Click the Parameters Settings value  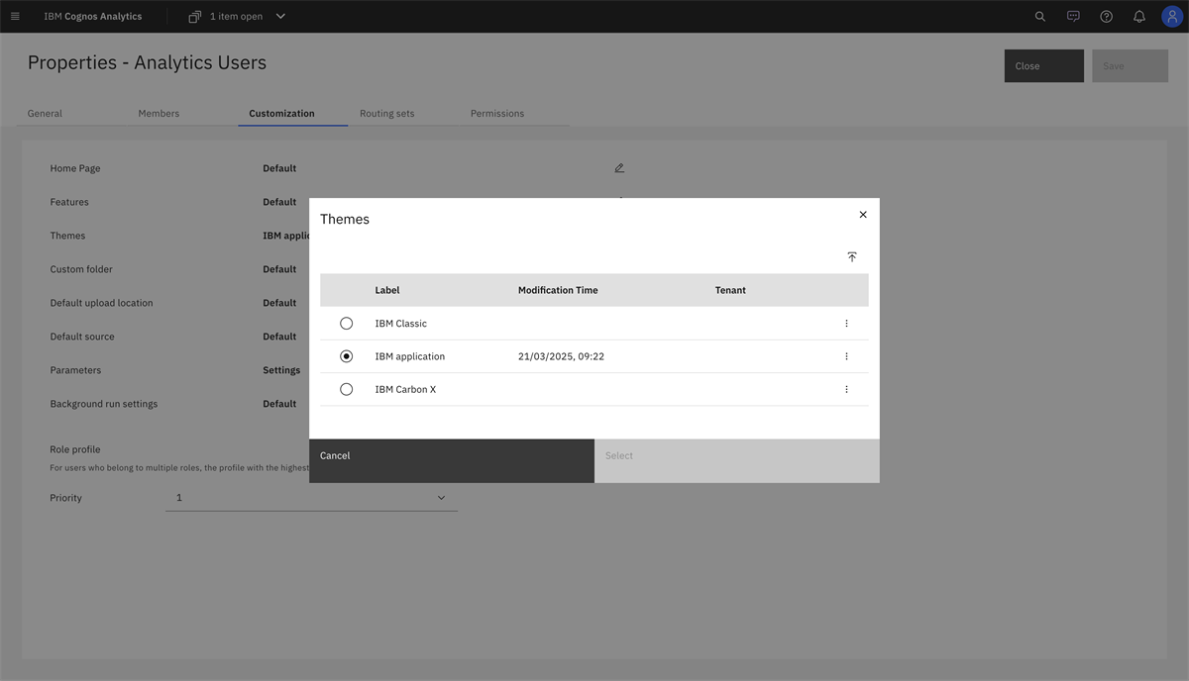281,370
